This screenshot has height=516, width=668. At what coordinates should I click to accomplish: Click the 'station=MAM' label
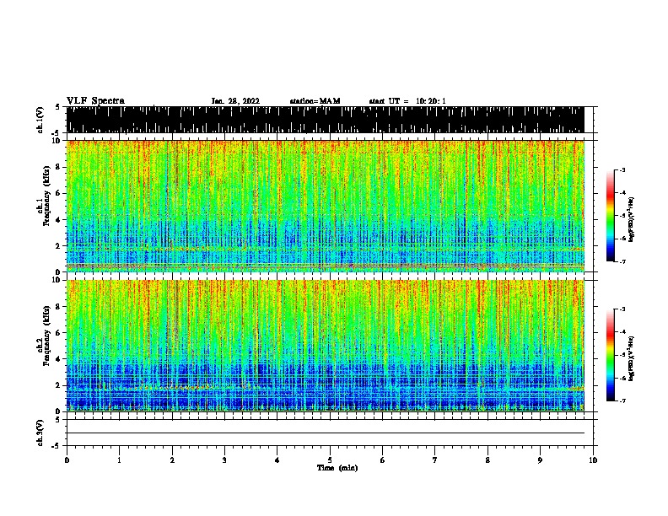(x=315, y=101)
